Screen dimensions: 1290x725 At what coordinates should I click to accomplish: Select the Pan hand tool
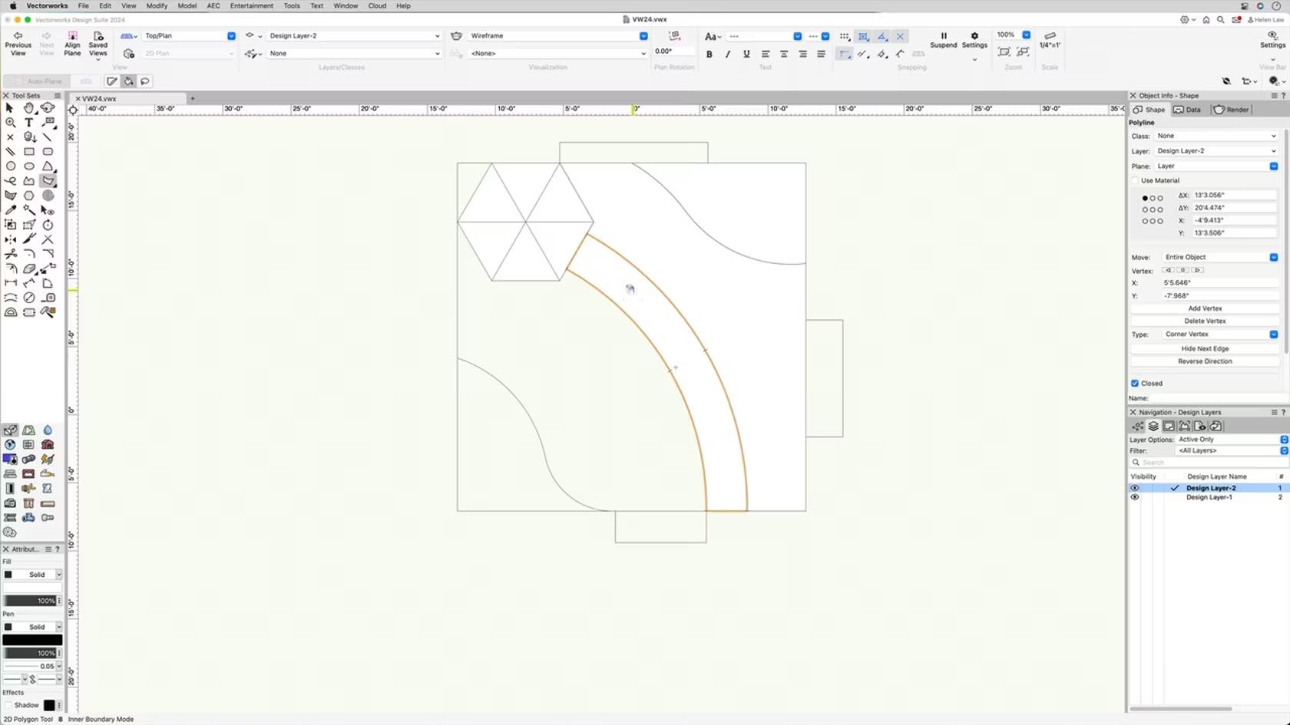[x=29, y=108]
